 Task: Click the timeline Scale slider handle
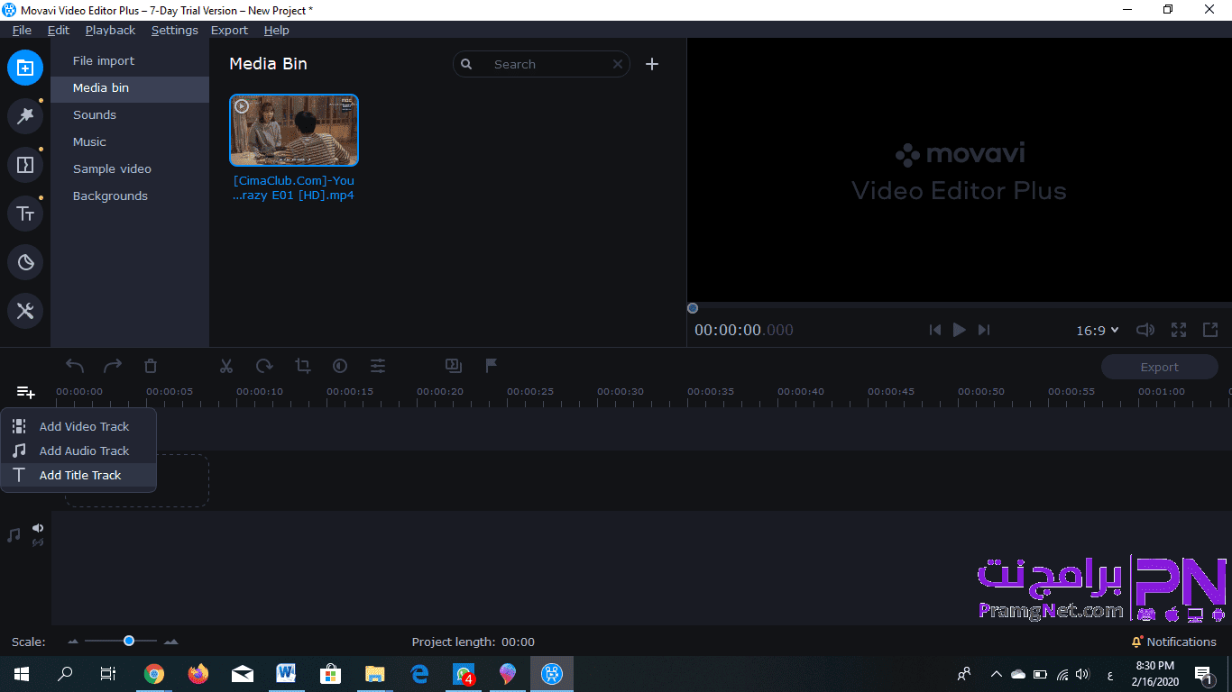click(129, 641)
